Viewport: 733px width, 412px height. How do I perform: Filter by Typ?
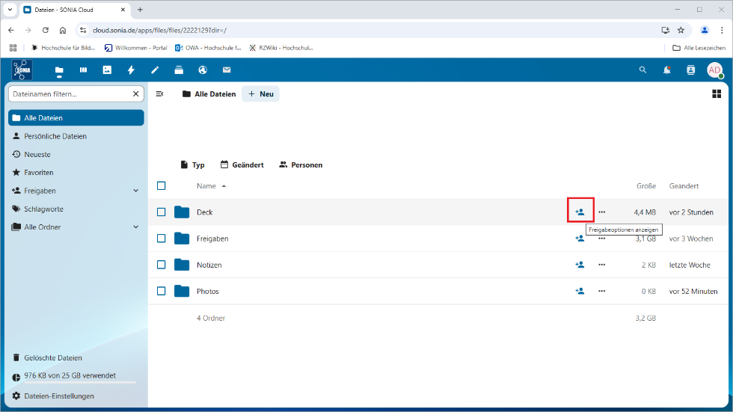click(x=192, y=165)
